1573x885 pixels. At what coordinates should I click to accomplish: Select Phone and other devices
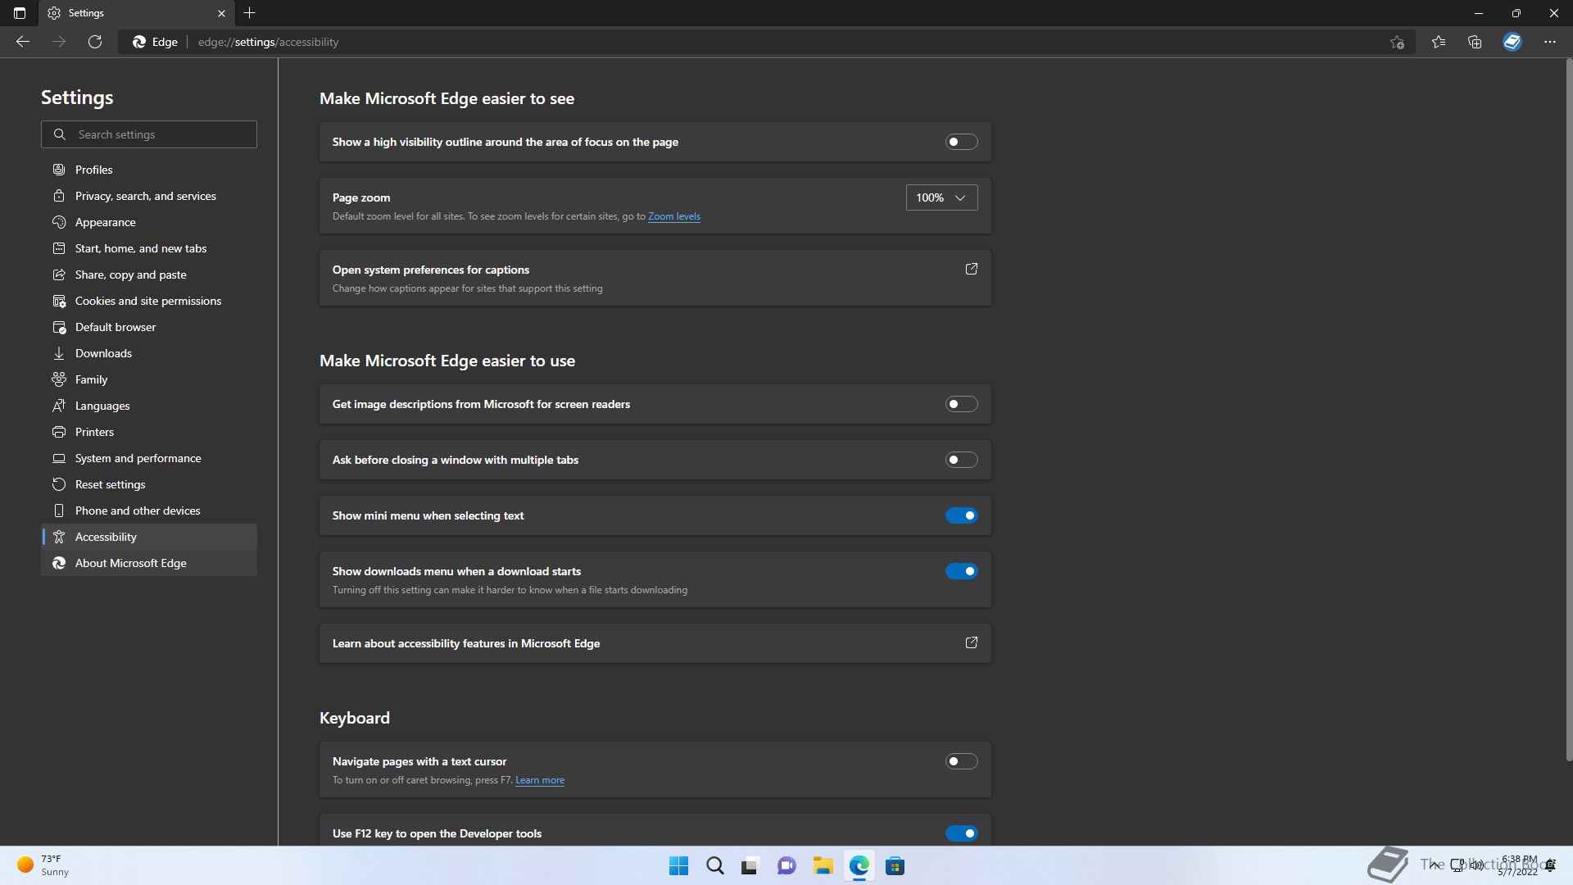(x=149, y=511)
